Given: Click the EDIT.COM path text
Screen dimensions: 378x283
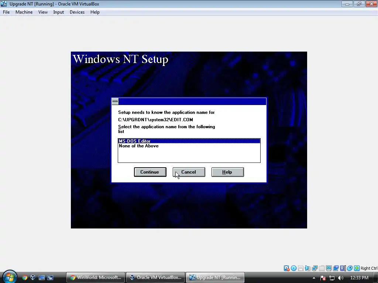Looking at the screenshot, I should point(155,120).
